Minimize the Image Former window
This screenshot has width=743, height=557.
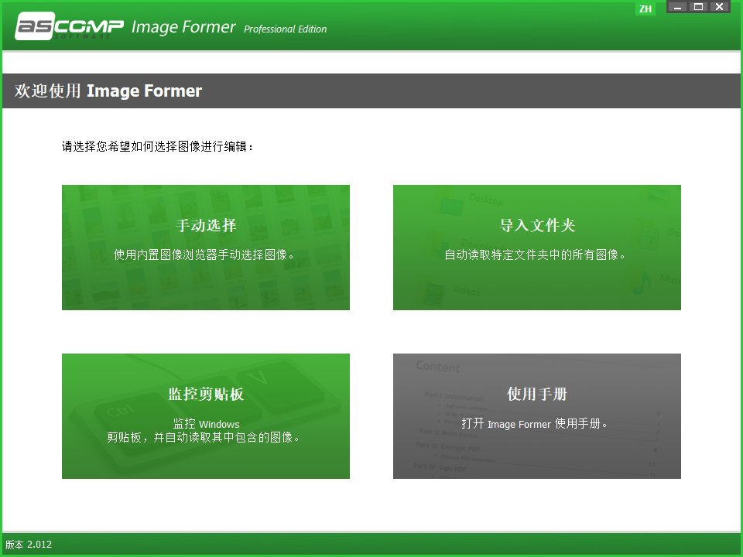677,7
